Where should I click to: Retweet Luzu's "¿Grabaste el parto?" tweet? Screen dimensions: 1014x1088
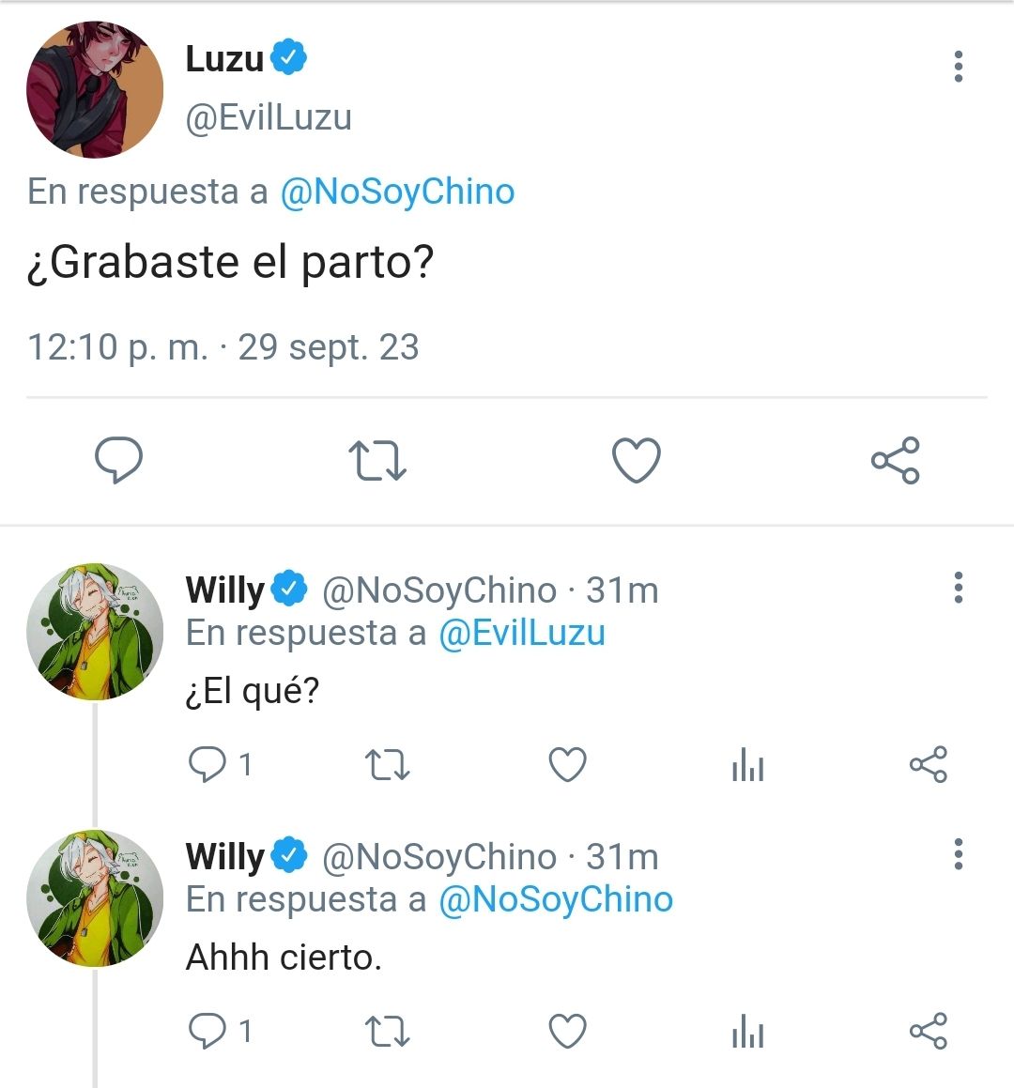376,460
